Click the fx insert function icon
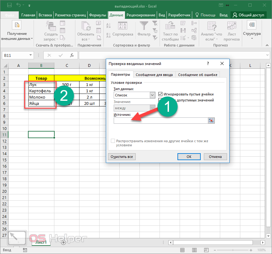Viewport: 272px width, 254px height. tap(72, 55)
